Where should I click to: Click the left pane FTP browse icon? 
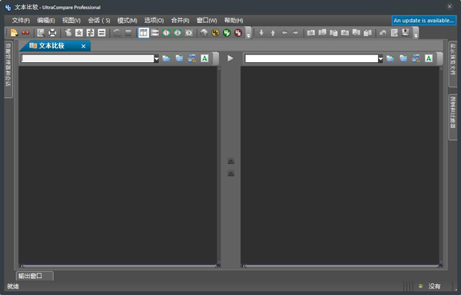(x=192, y=58)
